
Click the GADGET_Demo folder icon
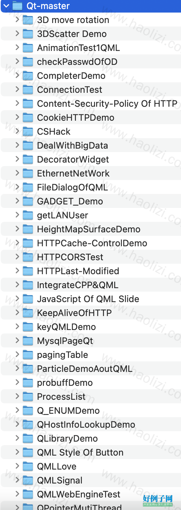click(x=28, y=201)
